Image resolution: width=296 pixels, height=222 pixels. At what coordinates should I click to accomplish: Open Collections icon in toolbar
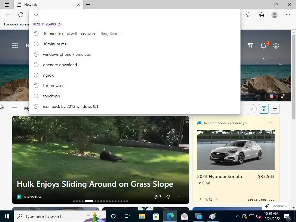pyautogui.click(x=261, y=15)
